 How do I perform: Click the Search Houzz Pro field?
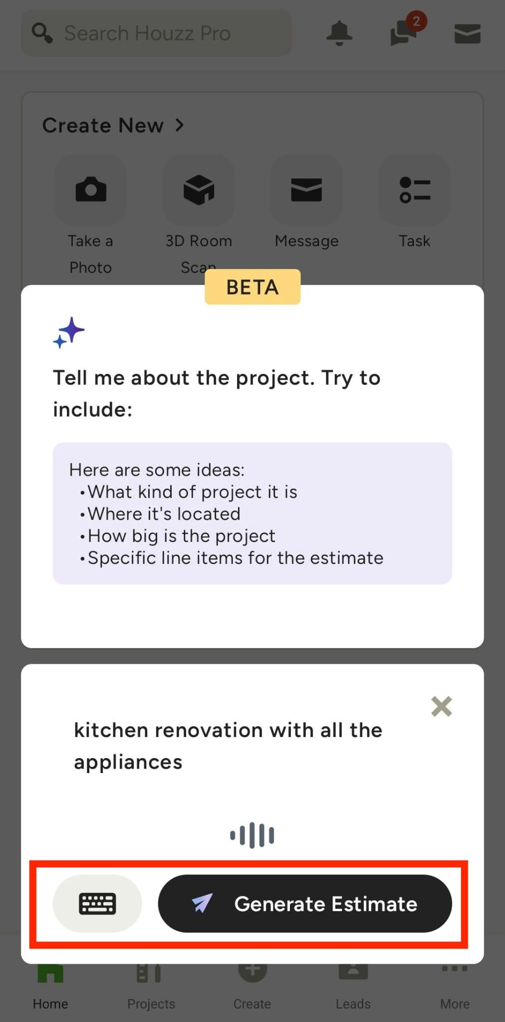point(156,33)
